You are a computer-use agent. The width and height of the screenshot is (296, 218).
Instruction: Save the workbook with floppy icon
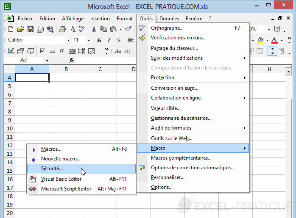tap(31, 29)
